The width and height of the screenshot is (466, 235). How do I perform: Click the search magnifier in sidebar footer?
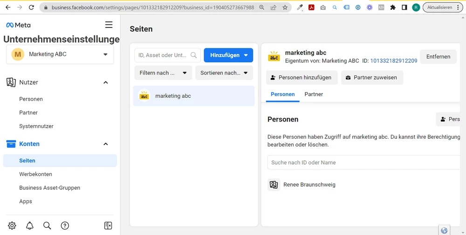coord(47,226)
